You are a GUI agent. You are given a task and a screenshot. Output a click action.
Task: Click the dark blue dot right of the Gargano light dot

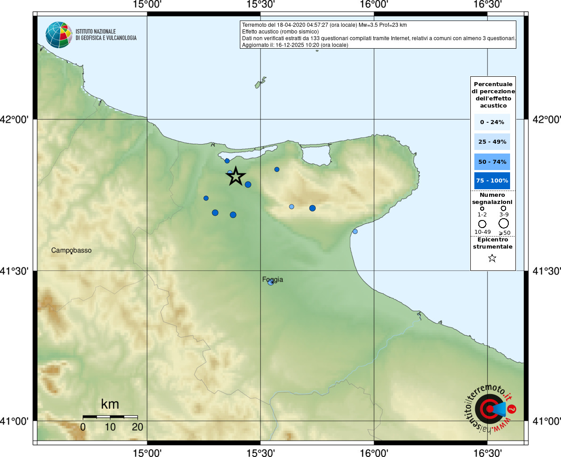pos(313,208)
